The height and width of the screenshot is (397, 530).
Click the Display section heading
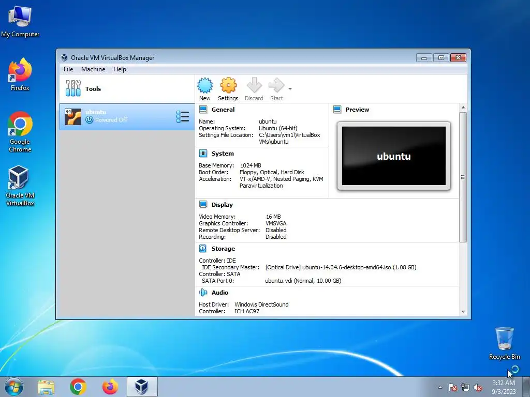pyautogui.click(x=222, y=205)
